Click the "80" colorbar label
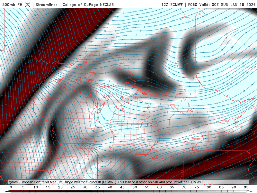Viewport: 257px width, 193px height. point(209,187)
